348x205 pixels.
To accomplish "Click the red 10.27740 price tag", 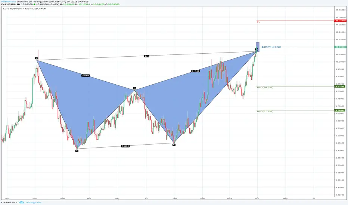I will pyautogui.click(x=341, y=20).
